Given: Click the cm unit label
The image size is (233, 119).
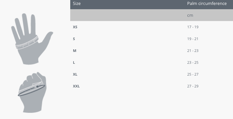Looking at the screenshot, I should pos(190,15).
